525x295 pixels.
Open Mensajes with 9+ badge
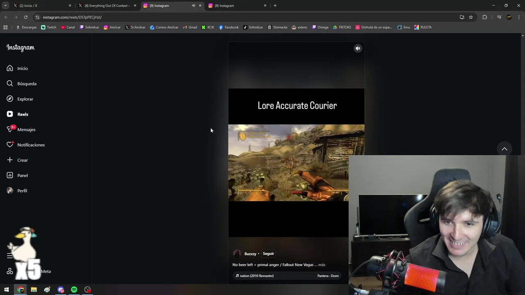(x=21, y=129)
